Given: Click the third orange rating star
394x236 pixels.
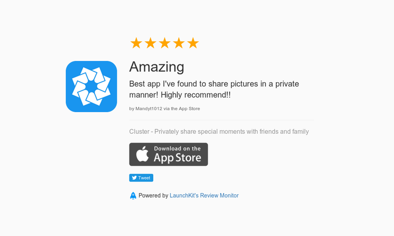Looking at the screenshot, I should (x=164, y=43).
